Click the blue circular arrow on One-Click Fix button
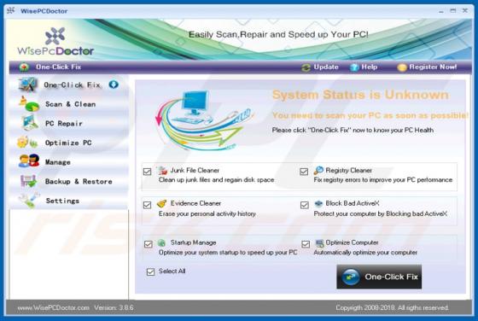Screen dimensions: 478x321 pos(351,277)
